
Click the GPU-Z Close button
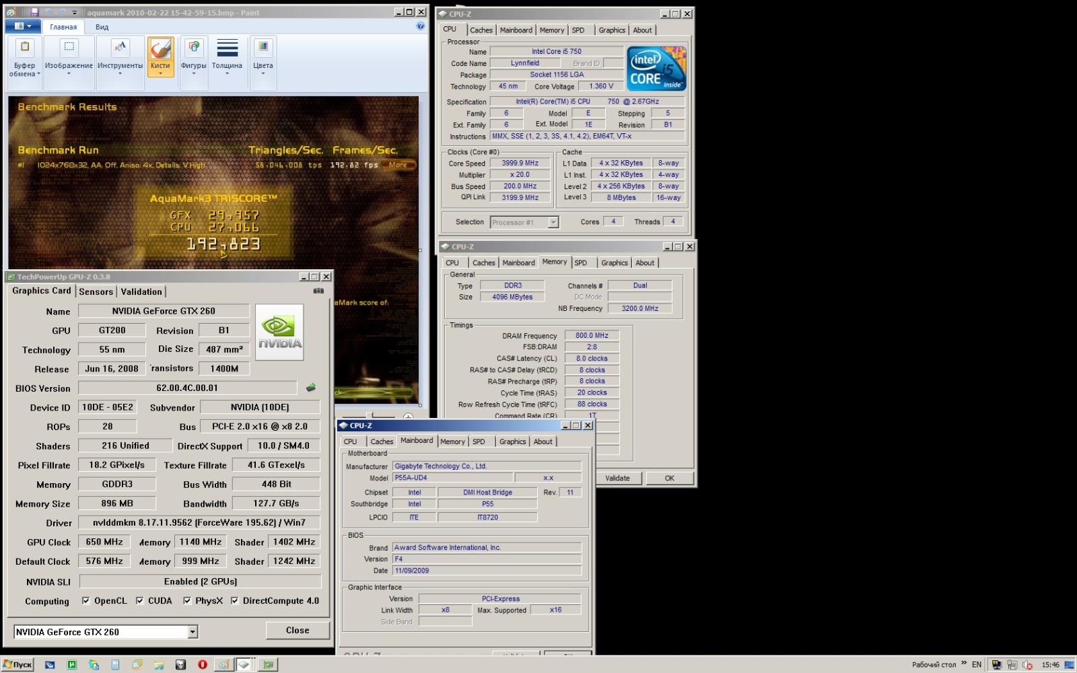298,631
